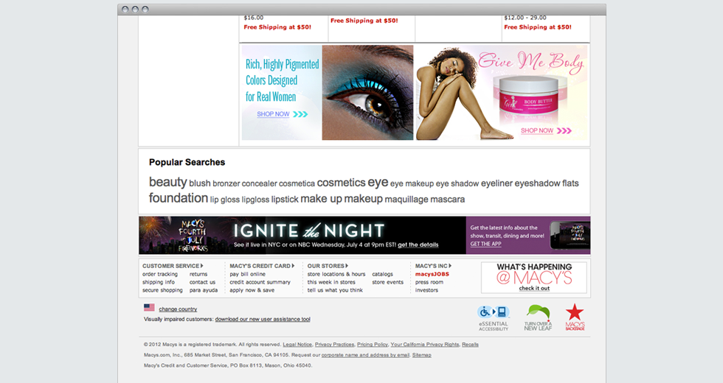Open the Macy's Backstage star logo

pyautogui.click(x=575, y=317)
